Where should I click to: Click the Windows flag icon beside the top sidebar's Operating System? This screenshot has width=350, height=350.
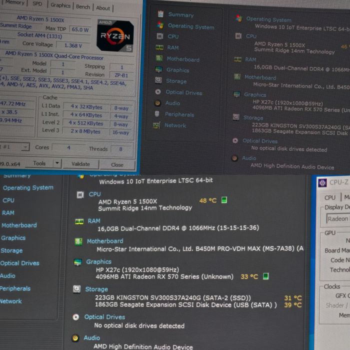[160, 25]
